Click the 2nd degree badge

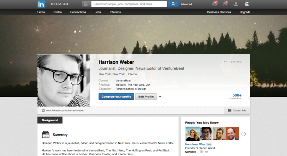[209, 145]
